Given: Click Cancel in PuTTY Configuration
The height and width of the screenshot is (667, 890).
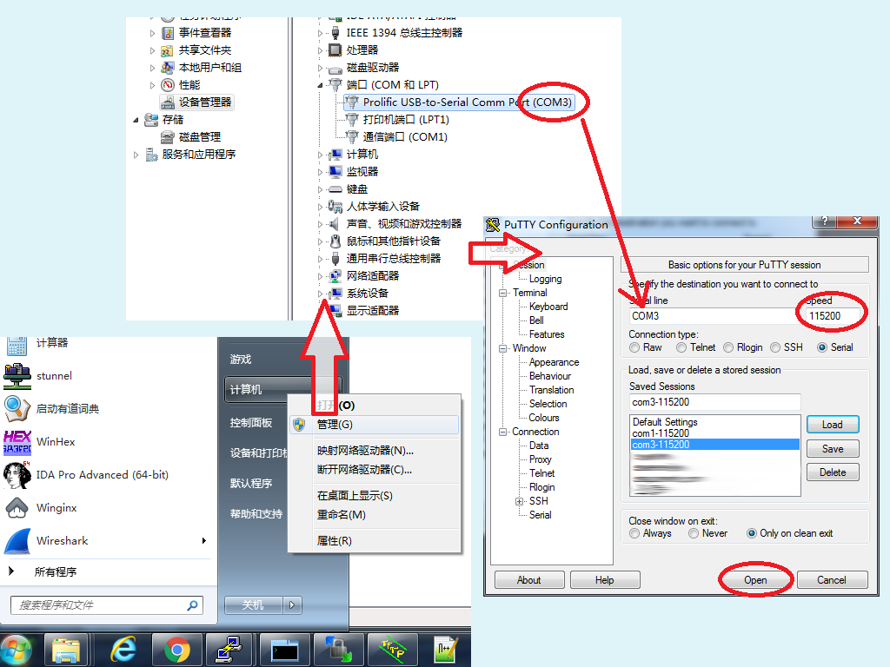Looking at the screenshot, I should pyautogui.click(x=832, y=579).
